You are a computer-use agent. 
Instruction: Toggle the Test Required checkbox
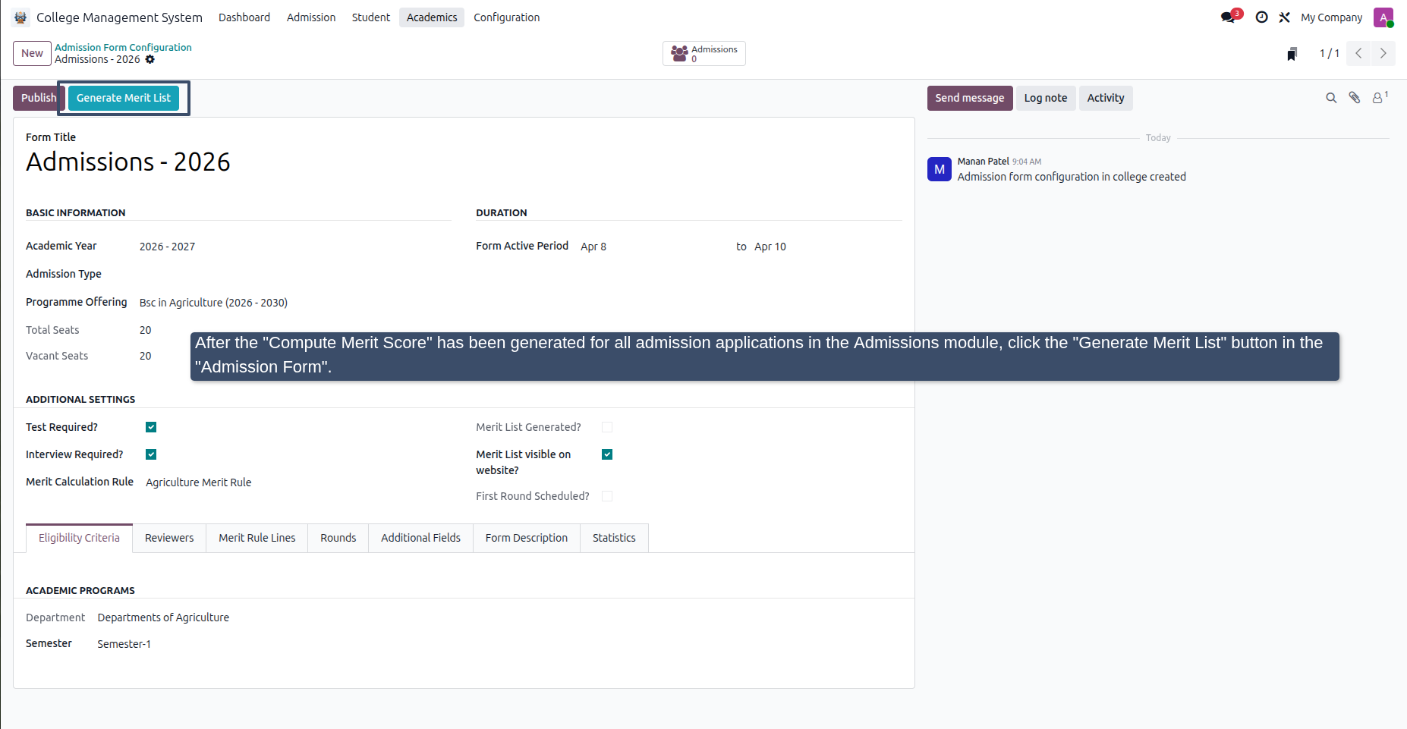click(x=151, y=427)
